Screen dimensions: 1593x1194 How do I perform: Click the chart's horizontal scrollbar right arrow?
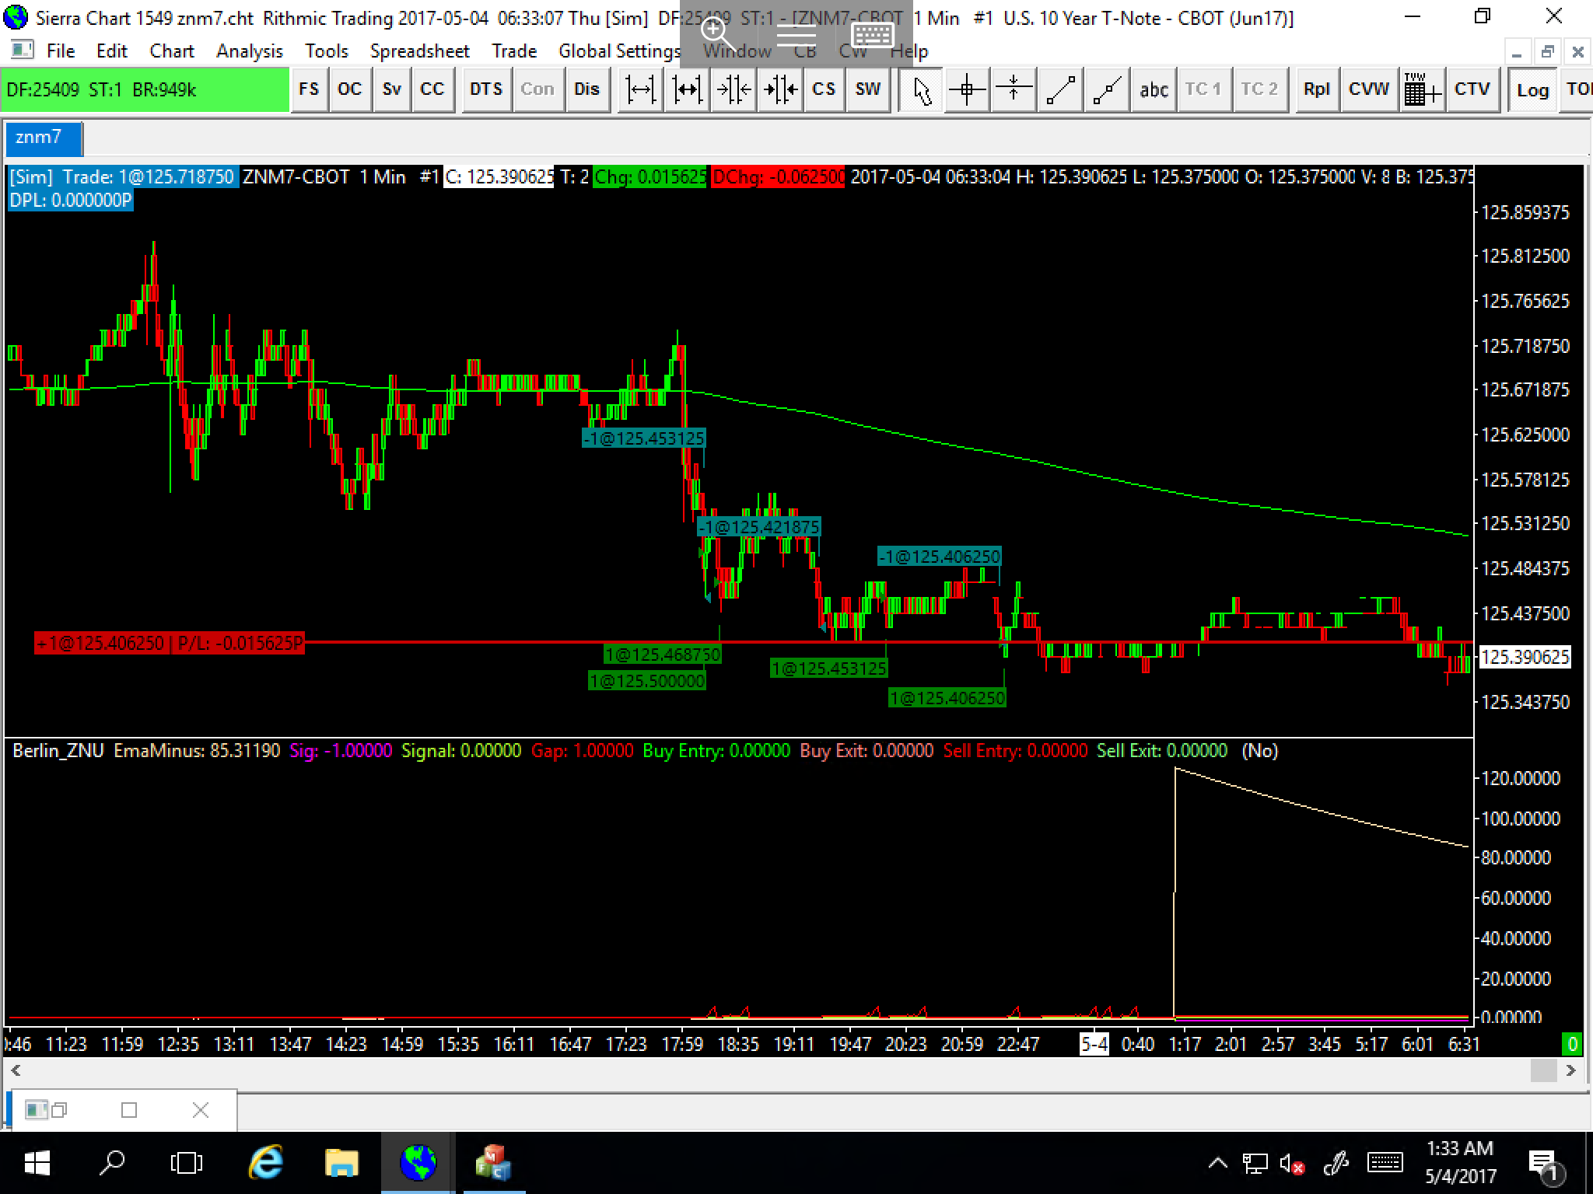[x=1570, y=1071]
